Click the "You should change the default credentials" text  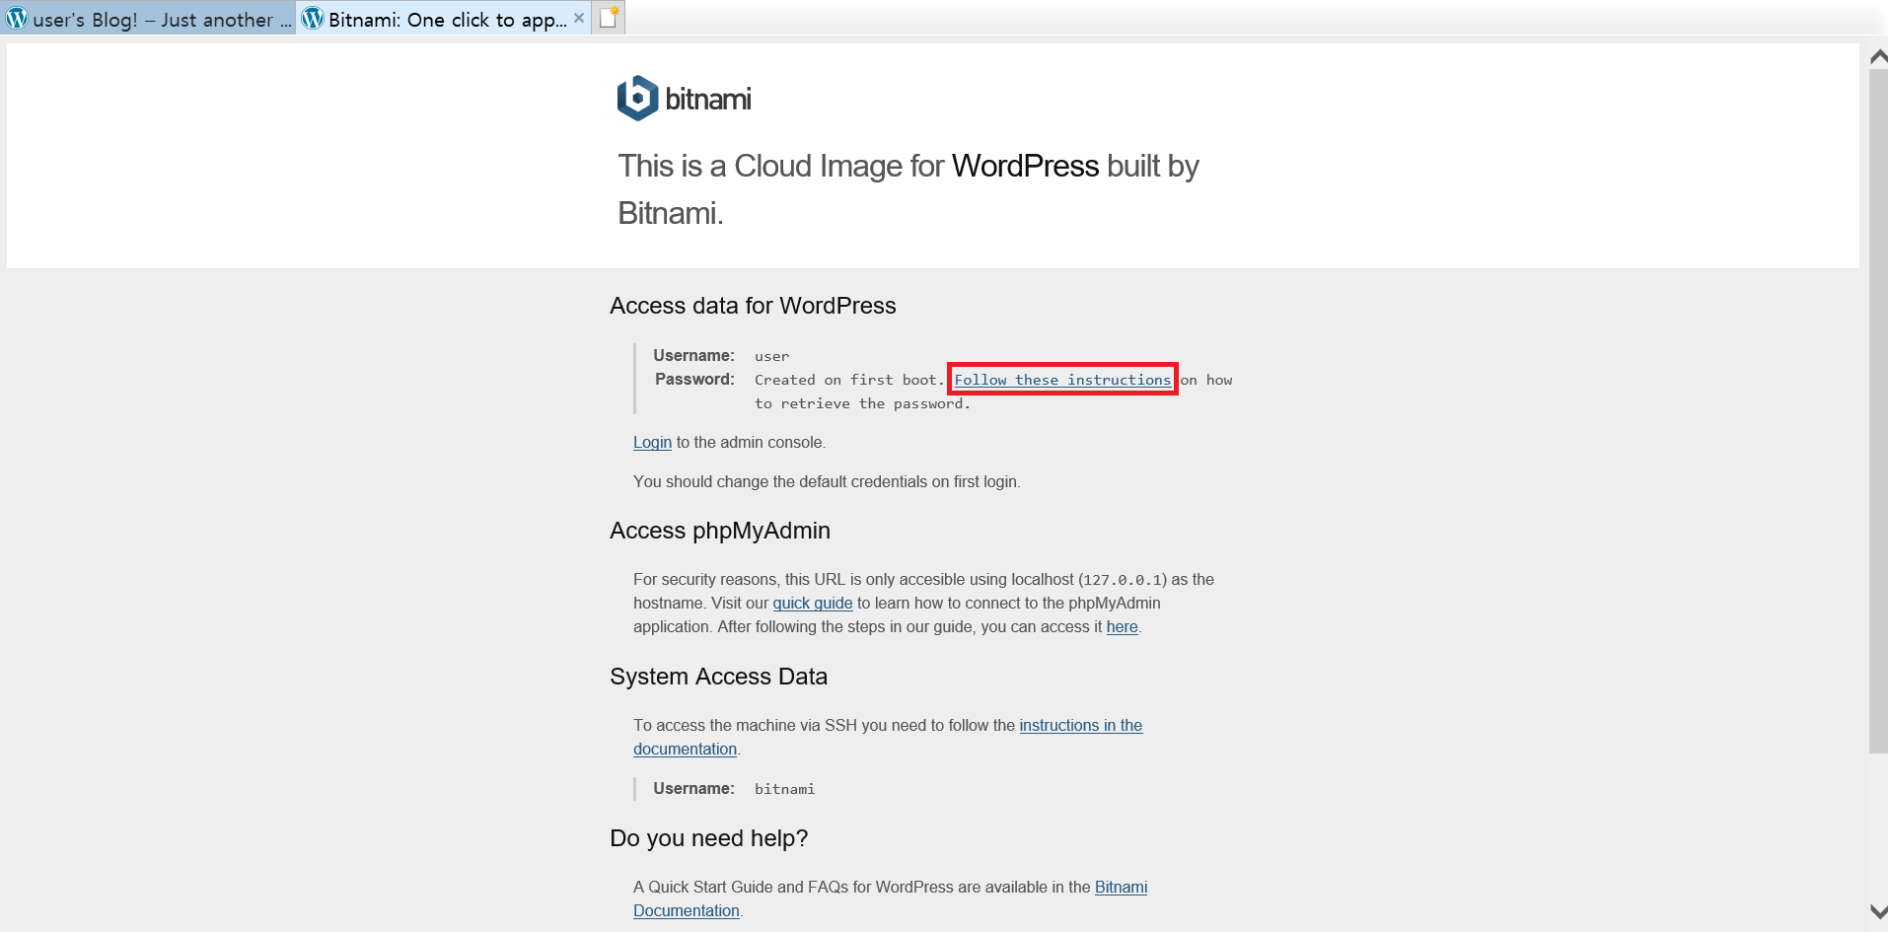pos(827,482)
